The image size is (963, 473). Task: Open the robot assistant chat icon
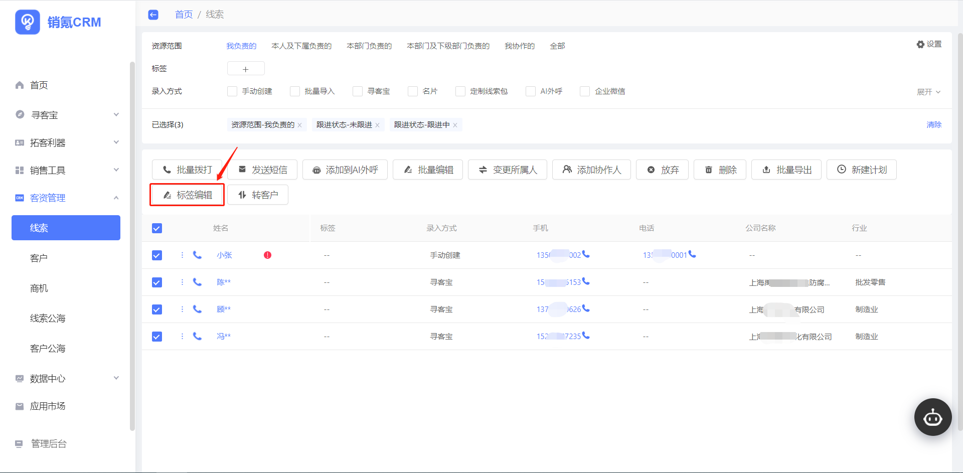pyautogui.click(x=933, y=417)
